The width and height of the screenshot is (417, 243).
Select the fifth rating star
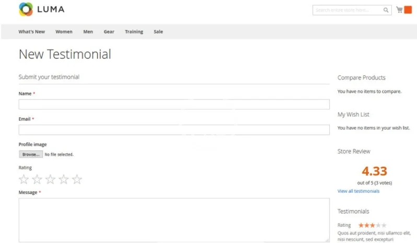pos(77,180)
